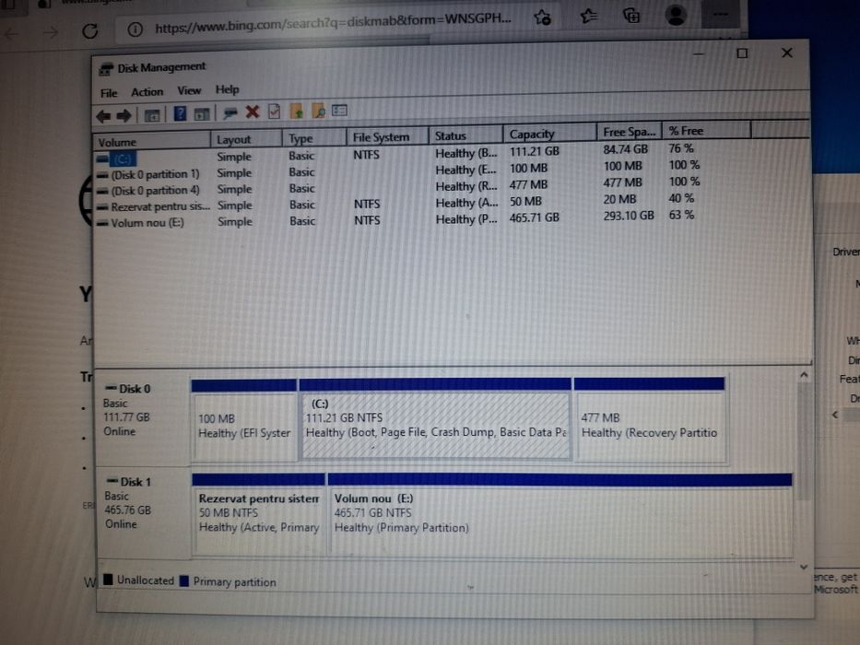
Task: Sort by the Type column header
Action: tap(314, 137)
